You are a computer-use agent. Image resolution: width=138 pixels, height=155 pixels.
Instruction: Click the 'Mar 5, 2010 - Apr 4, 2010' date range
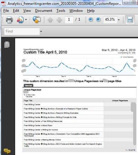(119, 50)
